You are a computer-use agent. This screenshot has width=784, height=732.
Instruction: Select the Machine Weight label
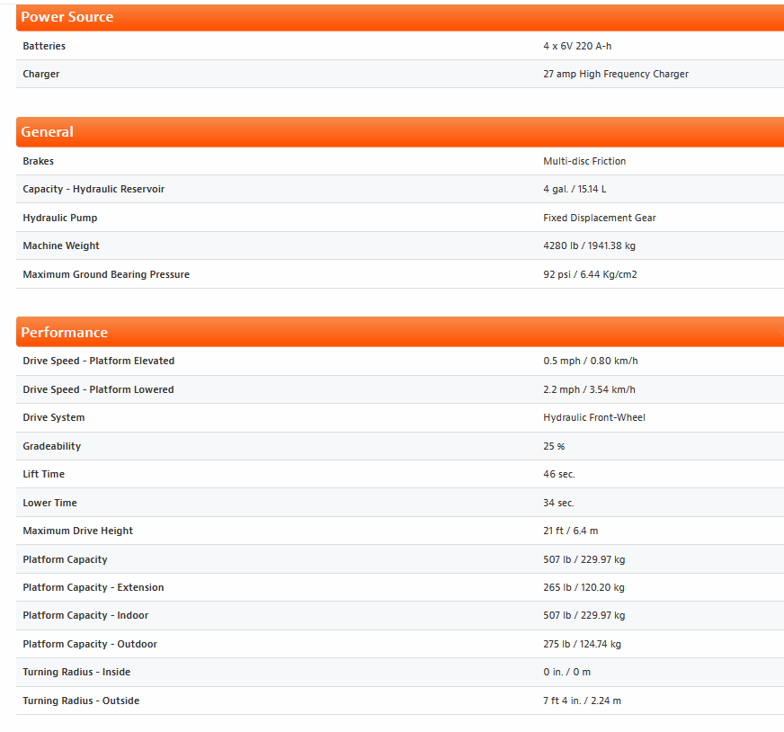[61, 246]
